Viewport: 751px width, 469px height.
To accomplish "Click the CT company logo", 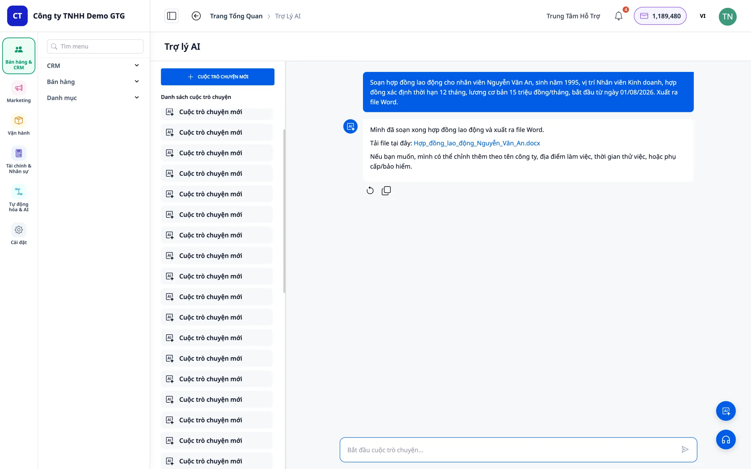I will tap(18, 16).
